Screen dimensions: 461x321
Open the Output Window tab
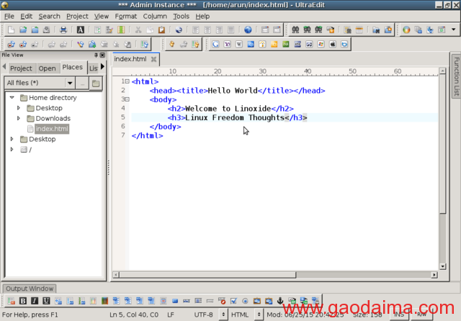point(30,289)
